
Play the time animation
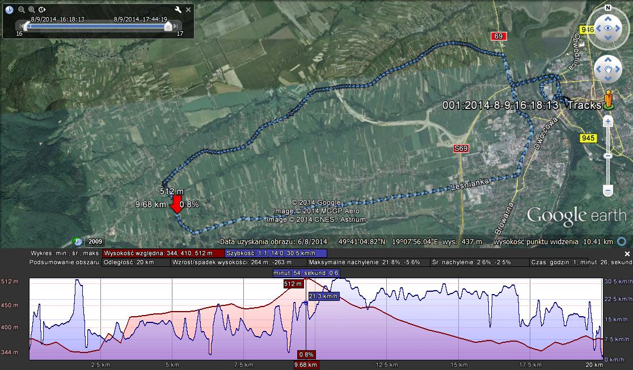(42, 10)
